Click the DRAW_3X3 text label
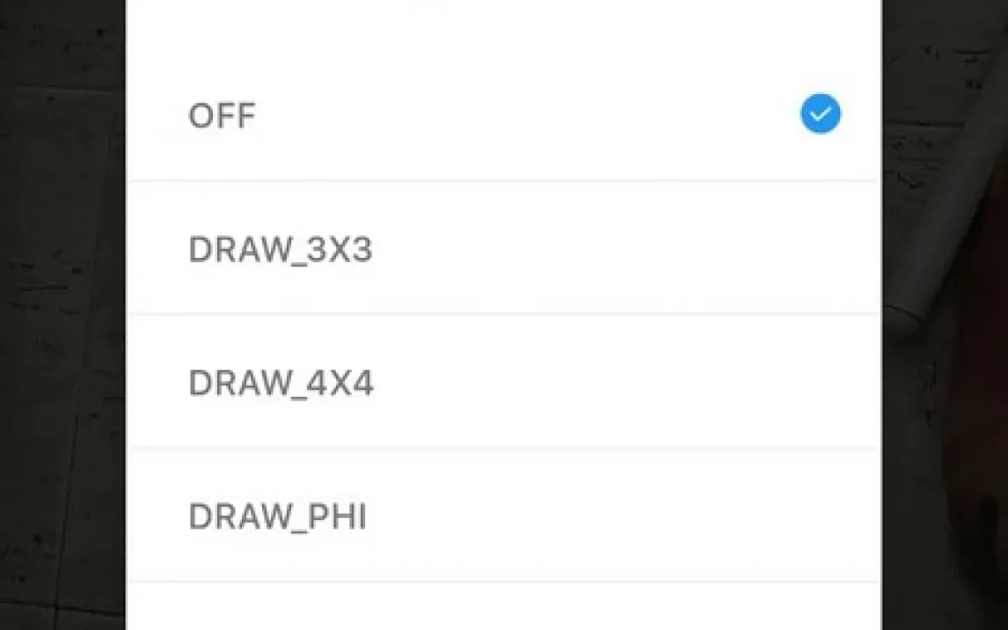1008x630 pixels. [281, 249]
